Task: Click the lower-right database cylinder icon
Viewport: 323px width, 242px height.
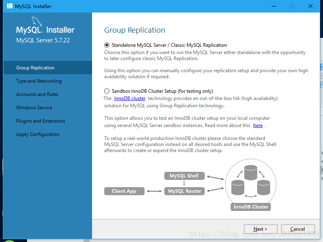Action: 264,187
